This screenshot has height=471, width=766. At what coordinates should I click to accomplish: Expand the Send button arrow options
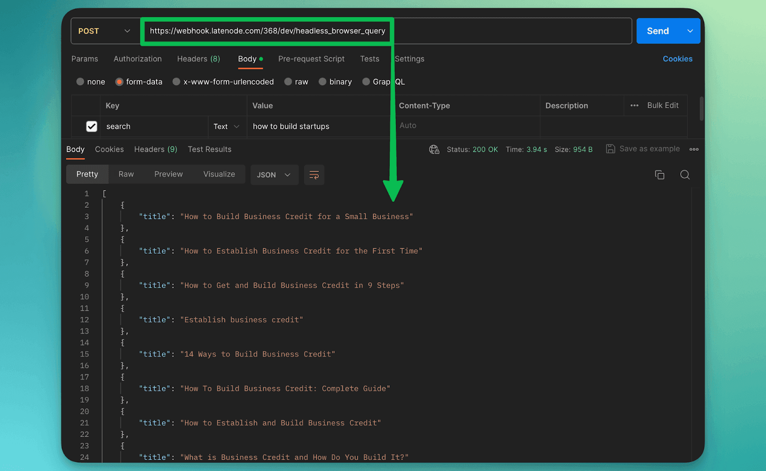click(x=690, y=31)
